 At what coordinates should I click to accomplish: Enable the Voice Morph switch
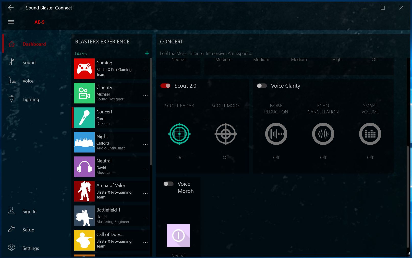(168, 184)
